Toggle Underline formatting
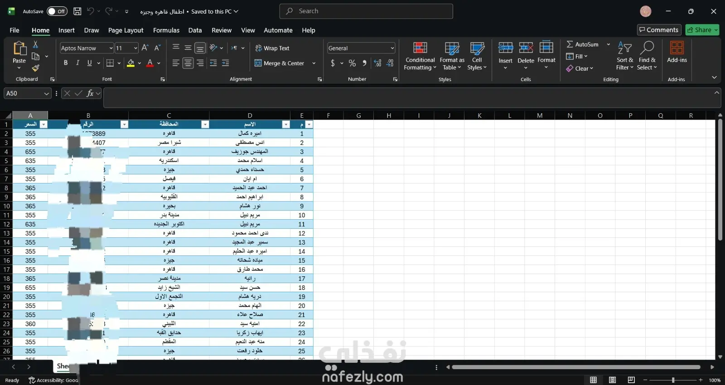725x385 pixels. [x=89, y=63]
